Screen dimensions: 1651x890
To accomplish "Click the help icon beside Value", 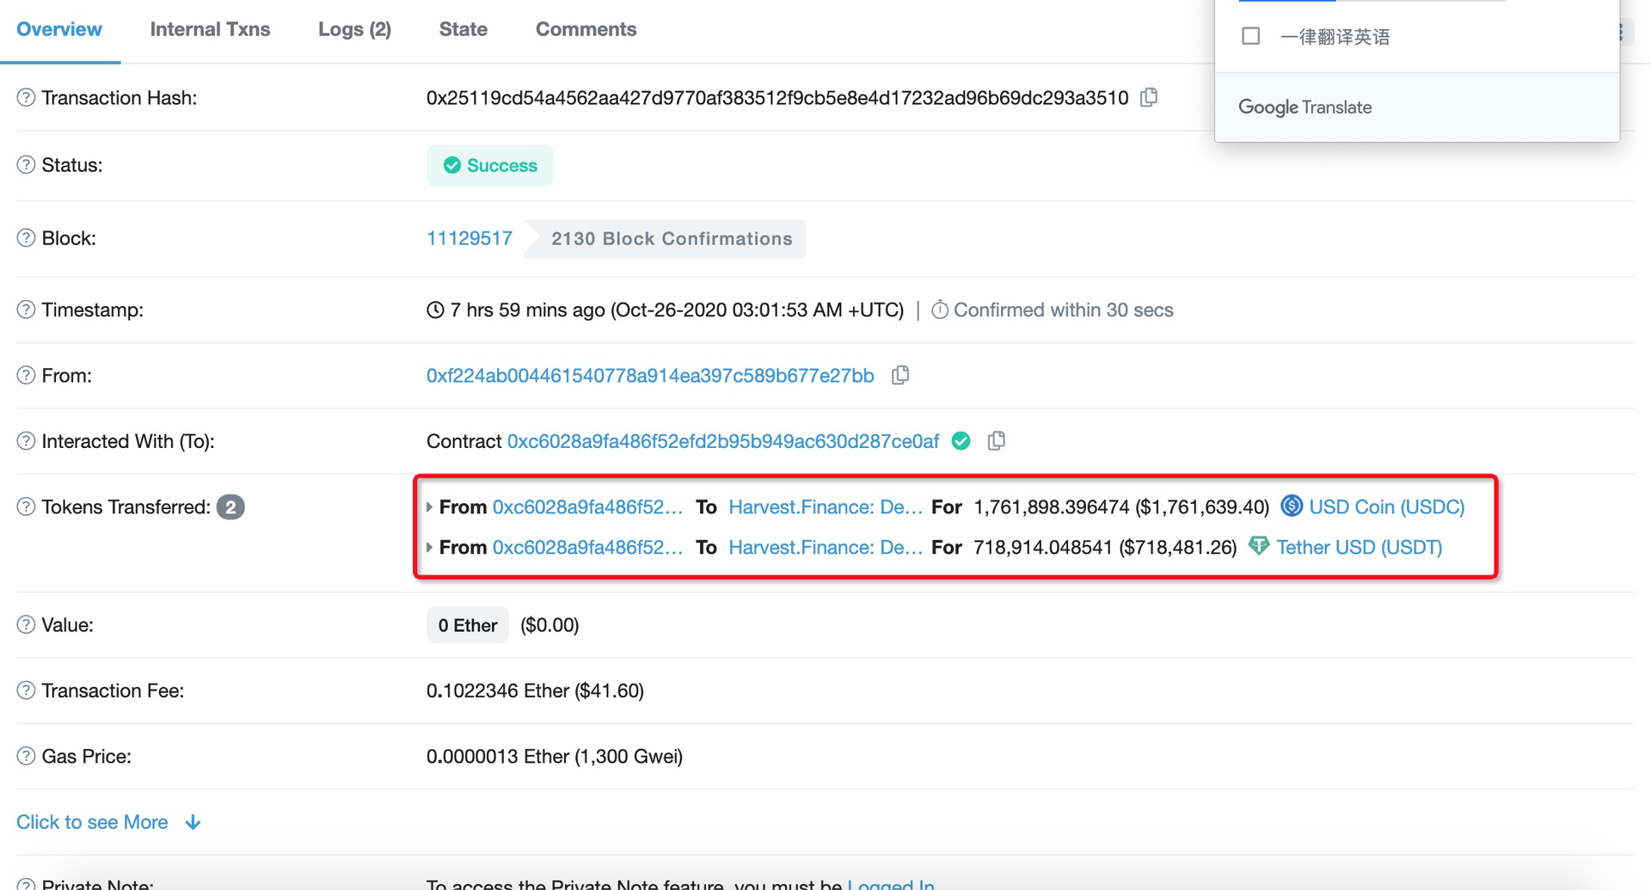I will tap(26, 625).
